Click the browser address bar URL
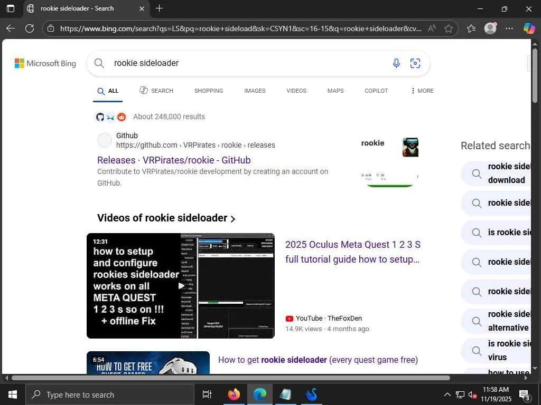541x405 pixels. click(x=240, y=28)
